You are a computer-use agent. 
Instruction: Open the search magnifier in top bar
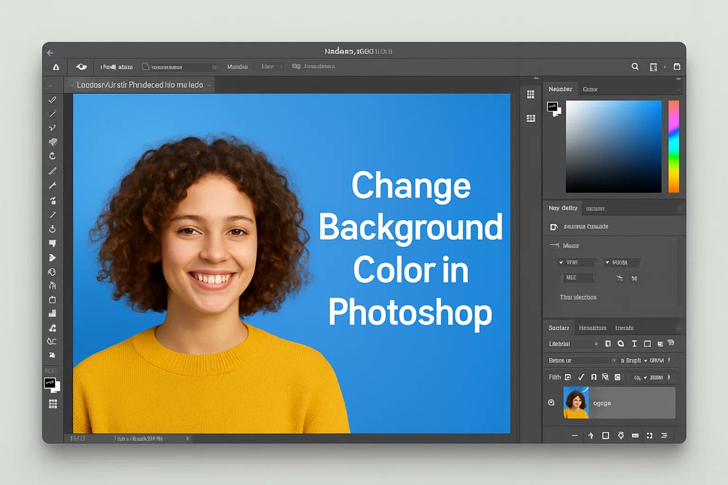635,67
